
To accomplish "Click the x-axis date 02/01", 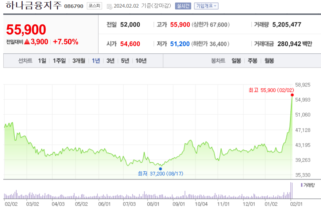I will pyautogui.click(x=297, y=204).
